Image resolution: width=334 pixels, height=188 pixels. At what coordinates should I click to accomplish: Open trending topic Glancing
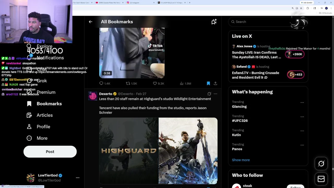239,107
